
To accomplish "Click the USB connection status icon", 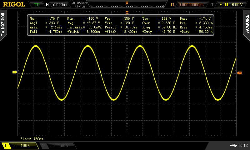I will tap(233, 145).
